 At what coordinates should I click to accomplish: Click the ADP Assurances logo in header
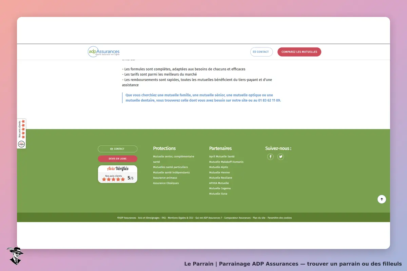pyautogui.click(x=104, y=51)
